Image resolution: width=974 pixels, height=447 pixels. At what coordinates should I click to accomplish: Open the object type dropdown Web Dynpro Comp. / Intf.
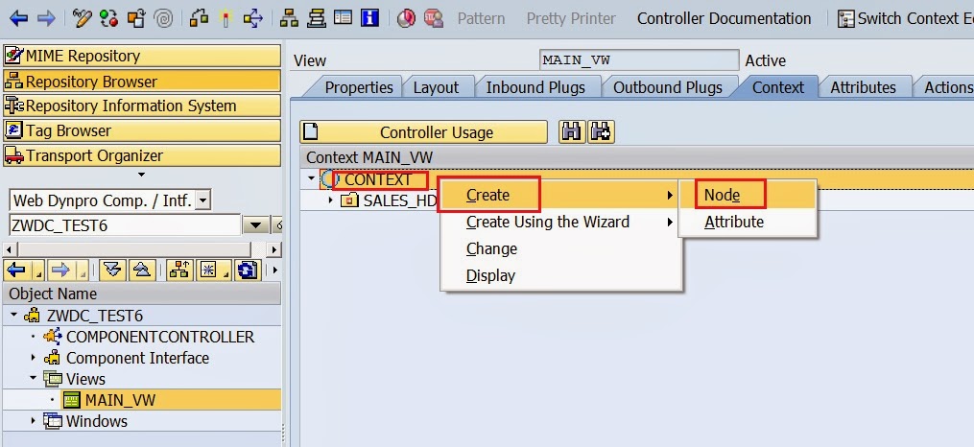click(203, 200)
